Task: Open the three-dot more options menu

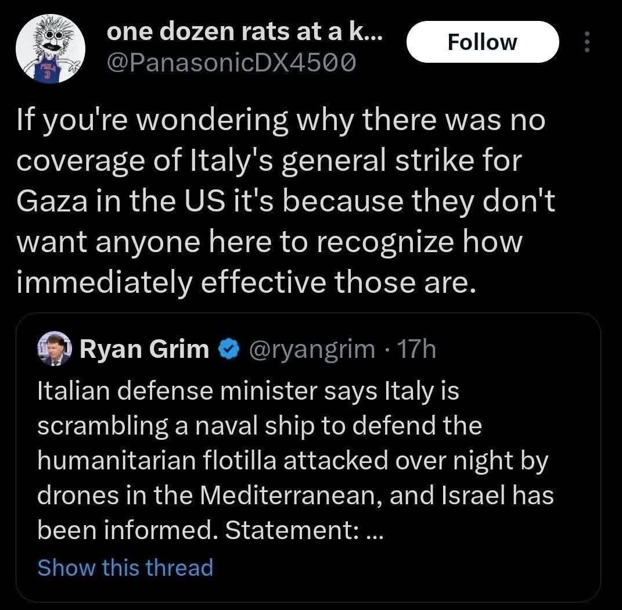Action: pos(587,42)
